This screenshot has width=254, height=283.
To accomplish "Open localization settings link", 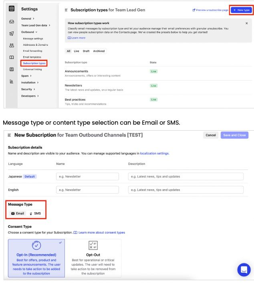I will [154, 154].
